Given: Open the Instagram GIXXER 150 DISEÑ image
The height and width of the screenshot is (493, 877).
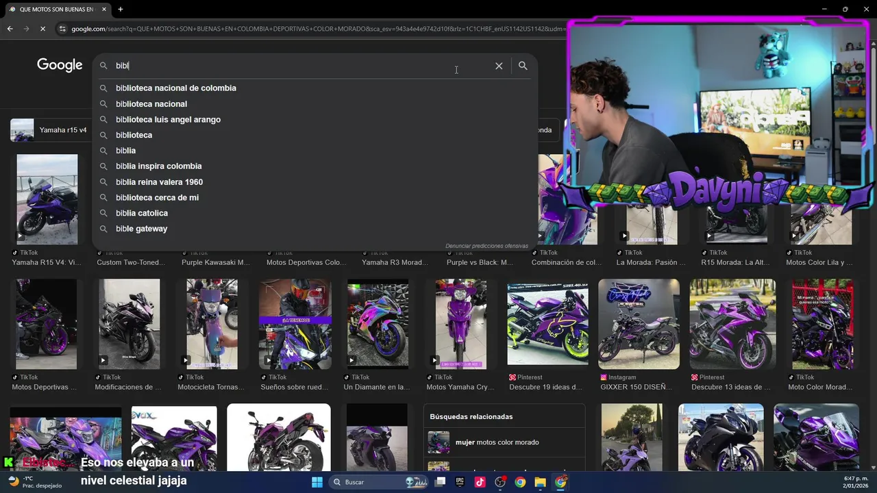Looking at the screenshot, I should [639, 324].
